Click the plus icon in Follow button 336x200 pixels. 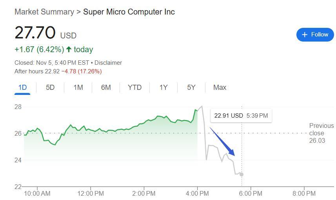(305, 35)
